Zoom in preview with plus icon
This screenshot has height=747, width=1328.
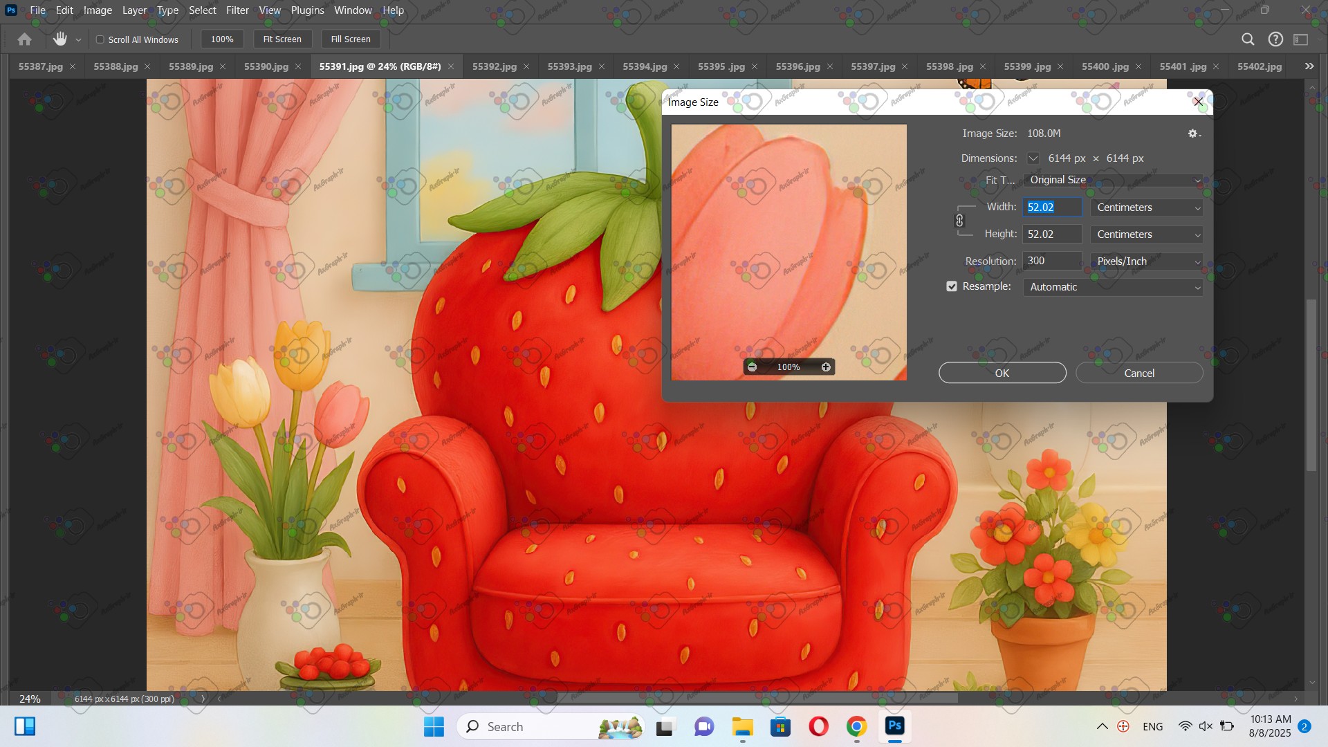[826, 367]
